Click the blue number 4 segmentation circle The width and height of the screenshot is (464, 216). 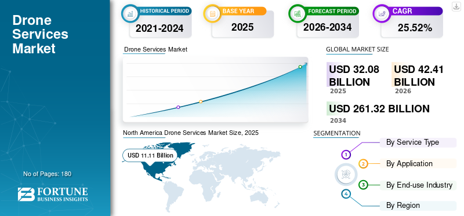click(x=346, y=194)
